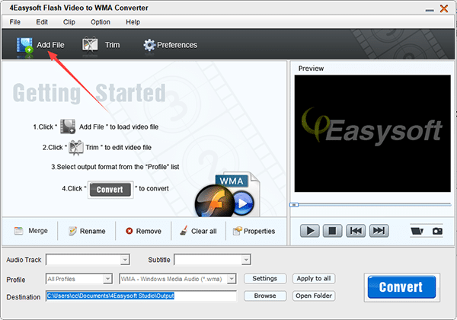This screenshot has width=457, height=320.
Task: Minimize the converter window
Action: point(429,11)
